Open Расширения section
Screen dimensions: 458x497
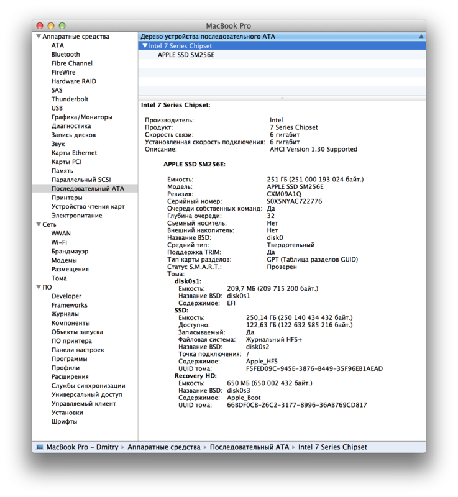[70, 376]
